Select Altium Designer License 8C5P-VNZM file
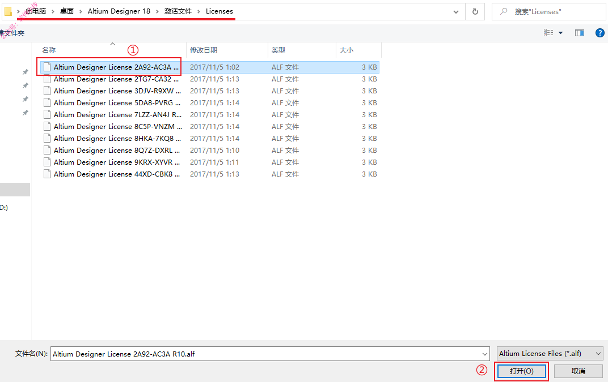 coord(210,127)
